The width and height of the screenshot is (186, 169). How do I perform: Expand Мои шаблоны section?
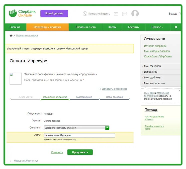tap(152, 78)
